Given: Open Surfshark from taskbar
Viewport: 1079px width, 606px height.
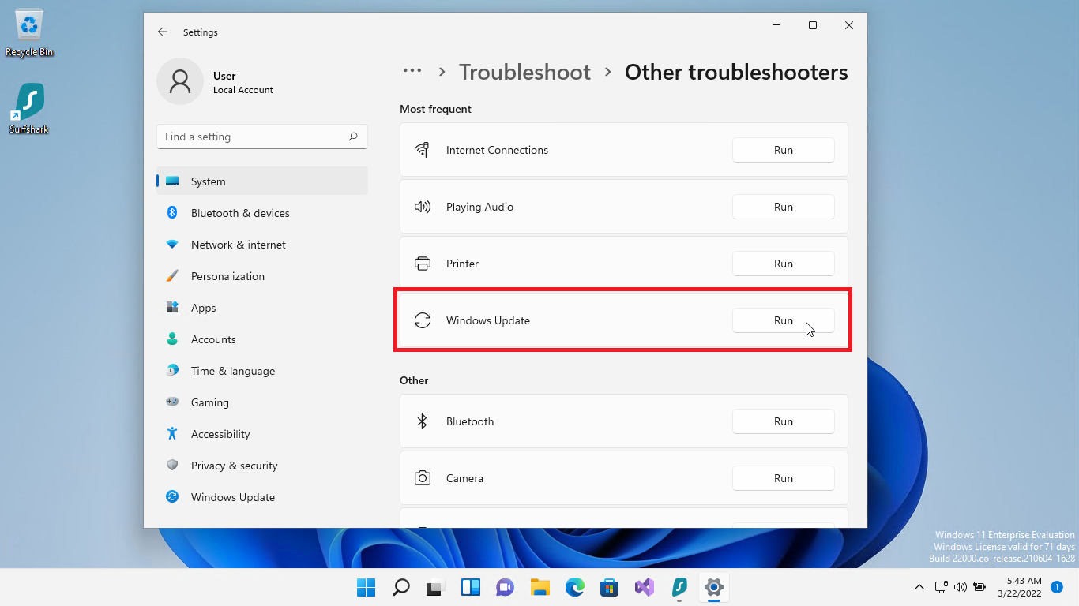Looking at the screenshot, I should [679, 587].
